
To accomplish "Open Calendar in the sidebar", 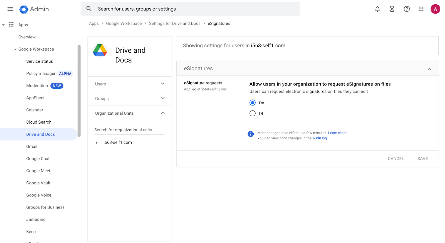I will coord(35,110).
